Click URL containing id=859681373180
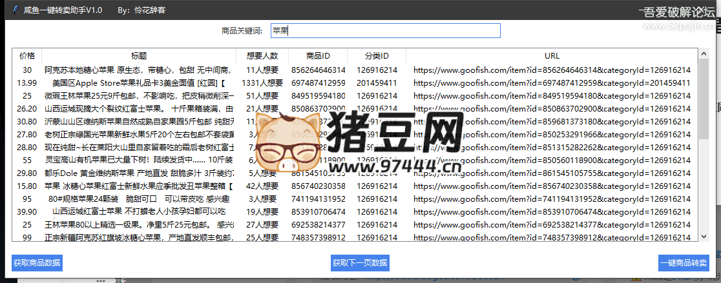 [x=552, y=122]
